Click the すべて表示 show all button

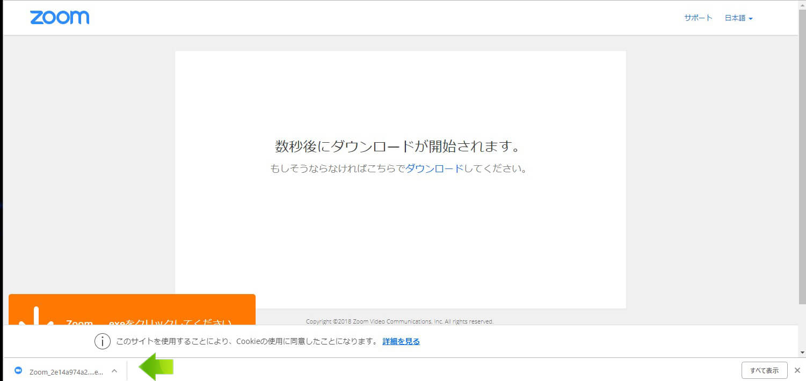pyautogui.click(x=764, y=370)
